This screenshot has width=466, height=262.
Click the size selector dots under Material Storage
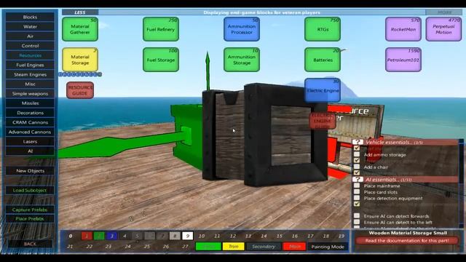pos(80,74)
